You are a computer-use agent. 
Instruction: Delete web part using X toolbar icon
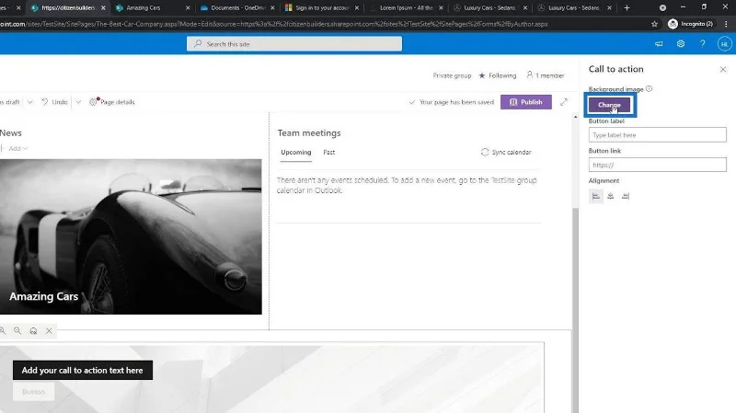tap(49, 331)
